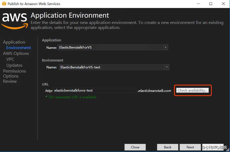Switch to the Updates step
This screenshot has height=152, width=230.
[14, 65]
